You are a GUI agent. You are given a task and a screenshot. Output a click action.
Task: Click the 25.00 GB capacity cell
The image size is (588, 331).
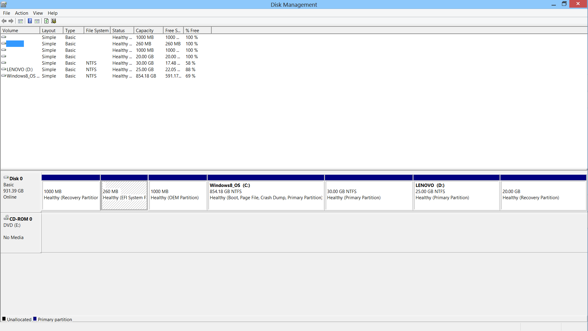click(x=145, y=70)
